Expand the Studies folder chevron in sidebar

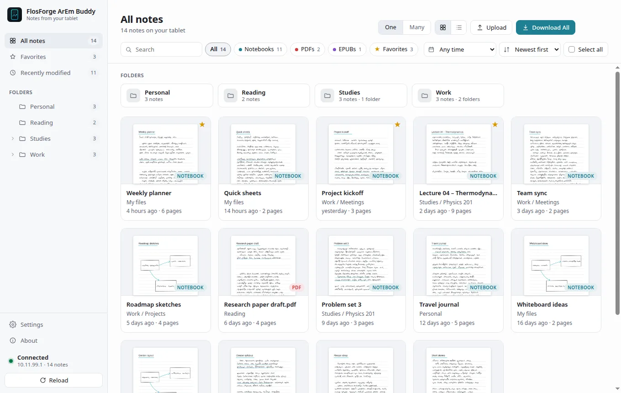click(12, 138)
